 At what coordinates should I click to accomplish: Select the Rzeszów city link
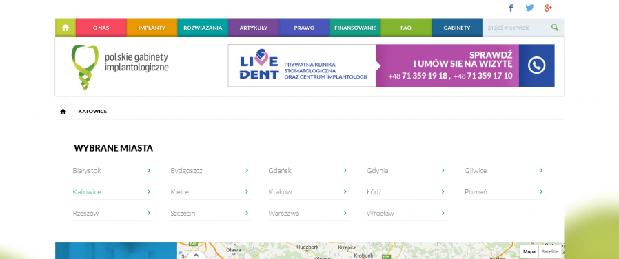(x=85, y=214)
